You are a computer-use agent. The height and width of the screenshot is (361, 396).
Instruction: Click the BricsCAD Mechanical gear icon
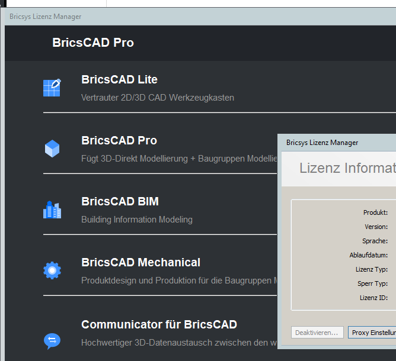click(x=52, y=270)
